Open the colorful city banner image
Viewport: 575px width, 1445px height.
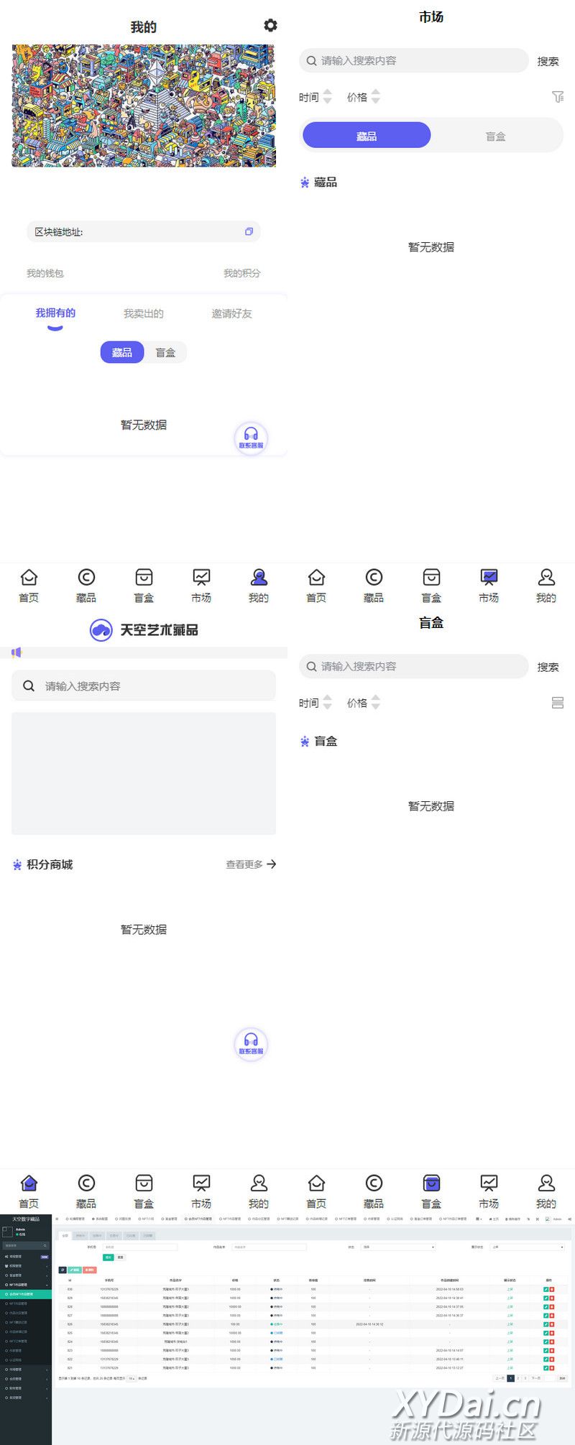coord(144,106)
